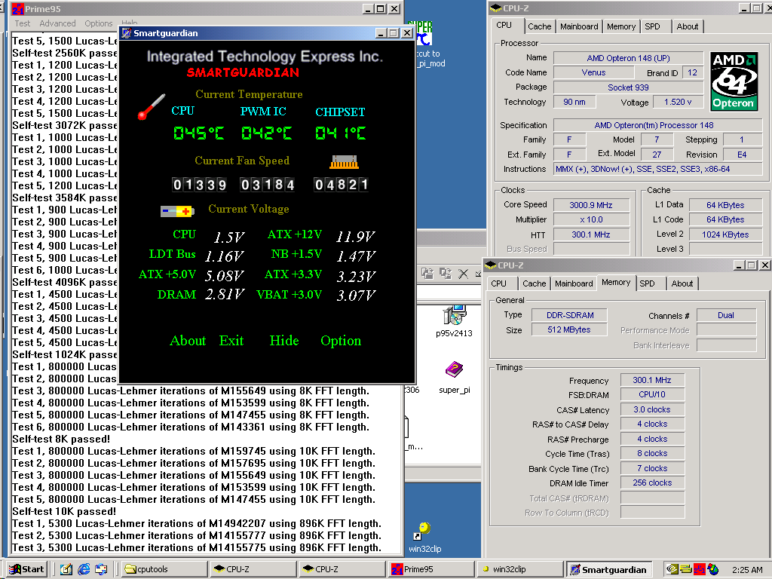Click the Package value Socket 939

click(628, 87)
